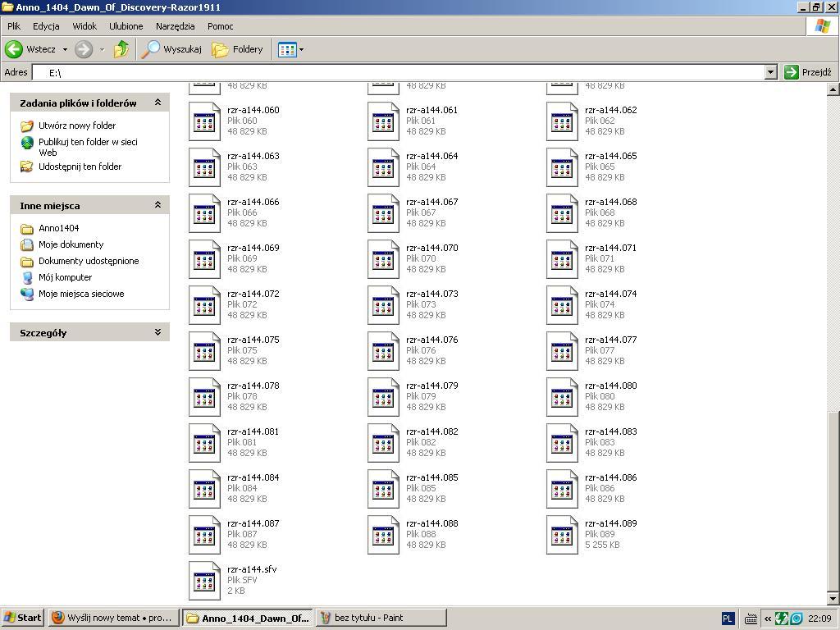Collapse the Inne miejsca panel
Screen dimensions: 840x630
(158, 204)
